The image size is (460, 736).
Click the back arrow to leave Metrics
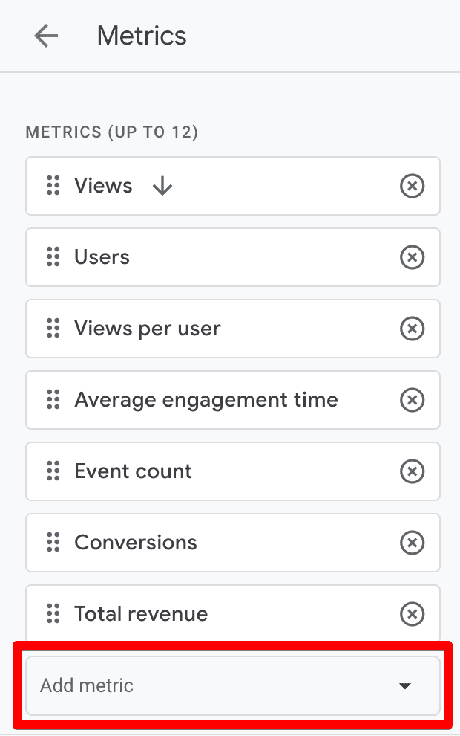(46, 36)
